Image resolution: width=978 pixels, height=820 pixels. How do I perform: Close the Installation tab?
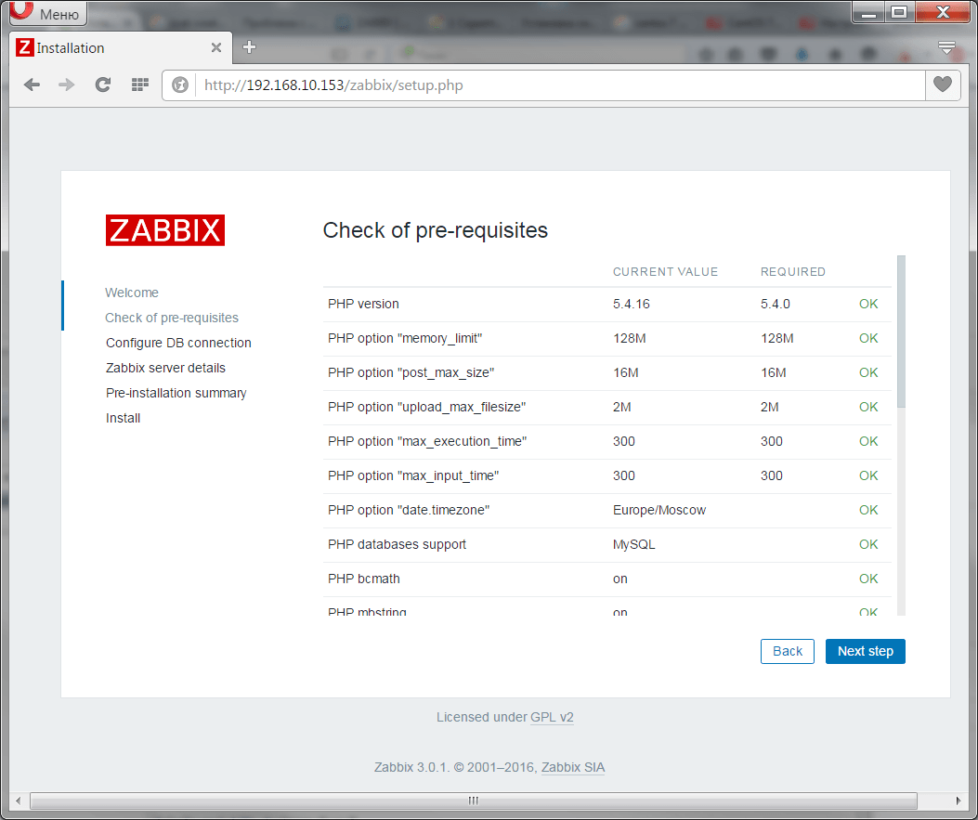pos(216,48)
